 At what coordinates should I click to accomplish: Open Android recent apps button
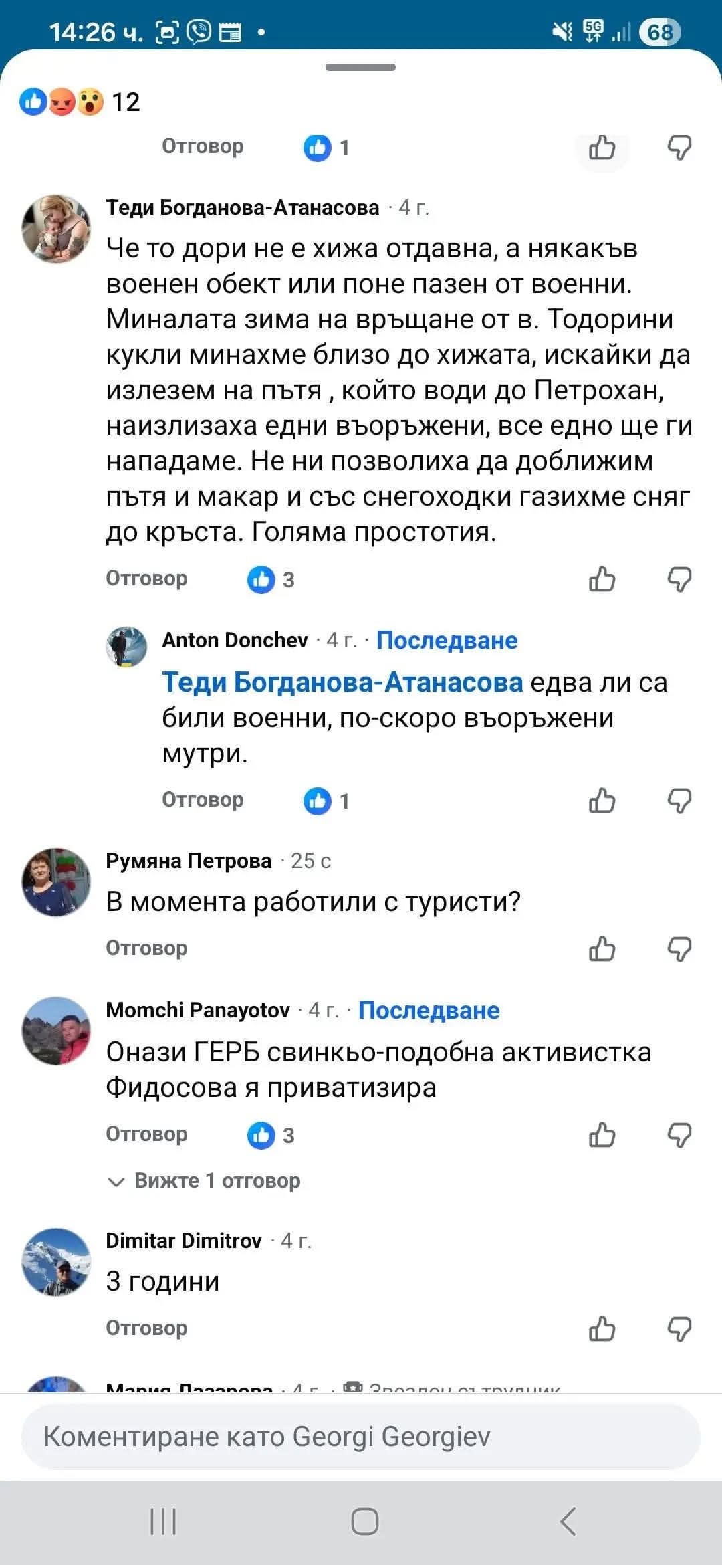tap(163, 1522)
